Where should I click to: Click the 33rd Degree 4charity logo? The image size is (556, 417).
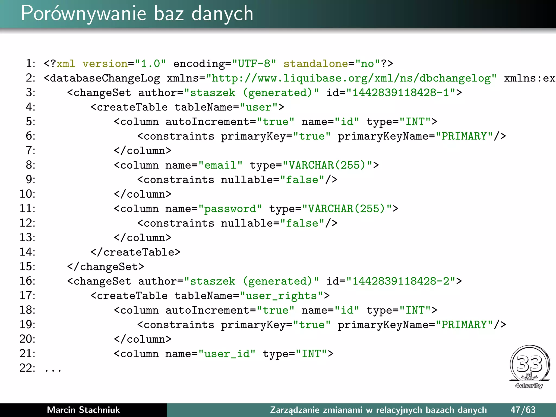coord(530,367)
